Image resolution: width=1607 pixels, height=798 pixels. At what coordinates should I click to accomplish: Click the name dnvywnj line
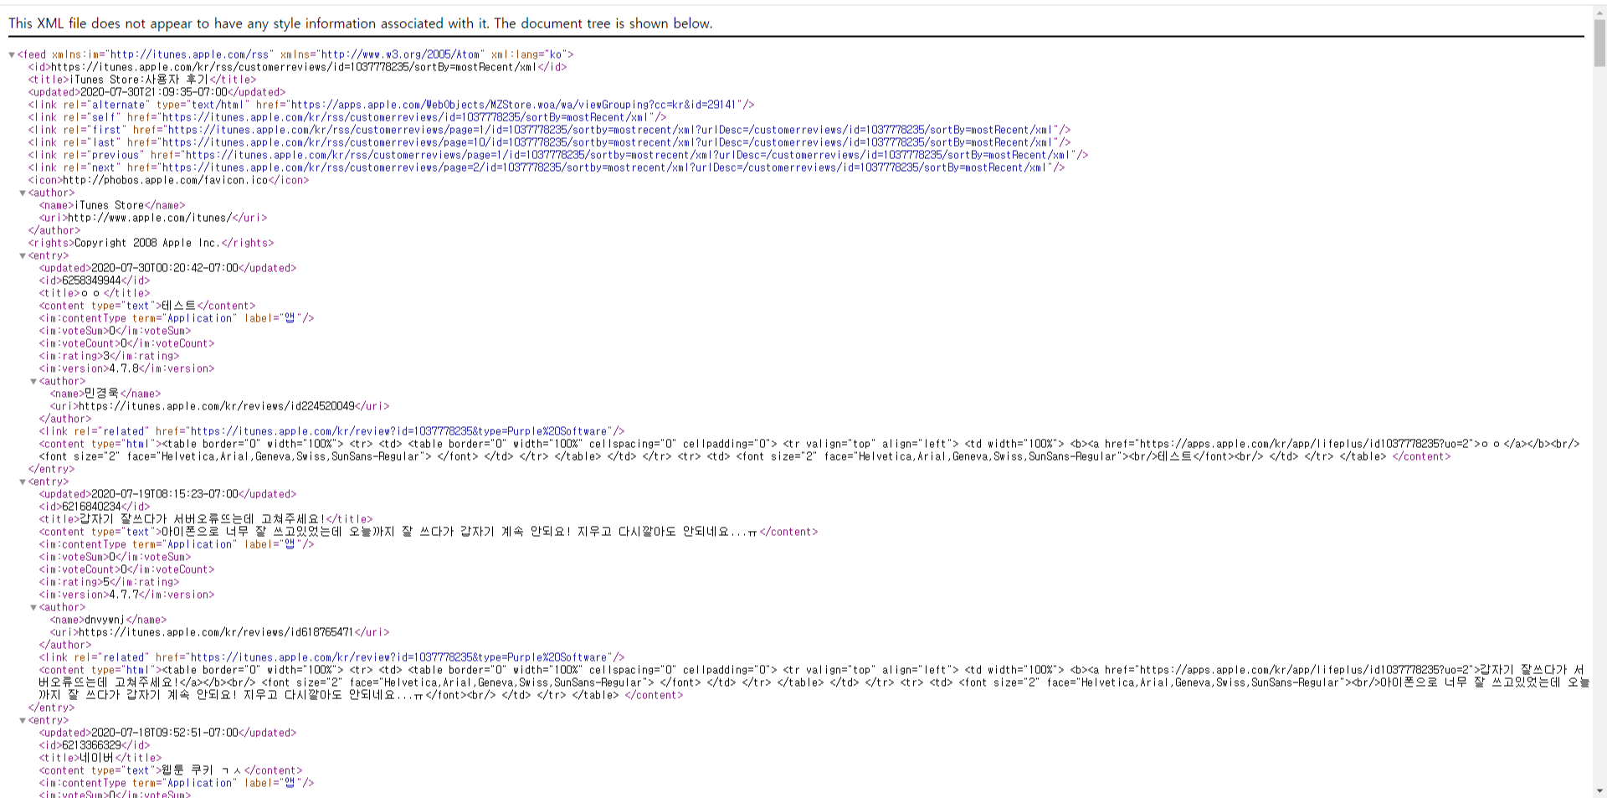[x=108, y=620]
